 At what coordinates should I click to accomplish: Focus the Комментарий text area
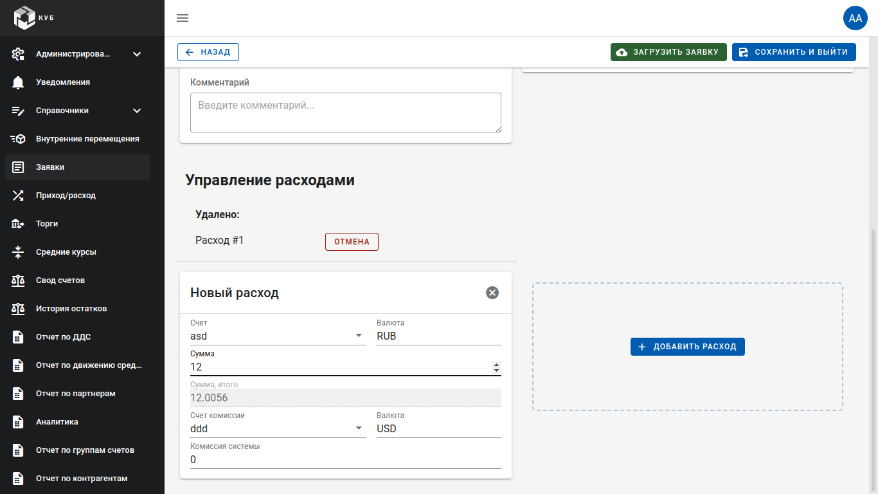[x=346, y=113]
